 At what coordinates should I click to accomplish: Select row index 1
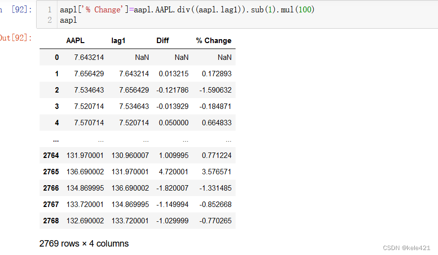click(57, 74)
